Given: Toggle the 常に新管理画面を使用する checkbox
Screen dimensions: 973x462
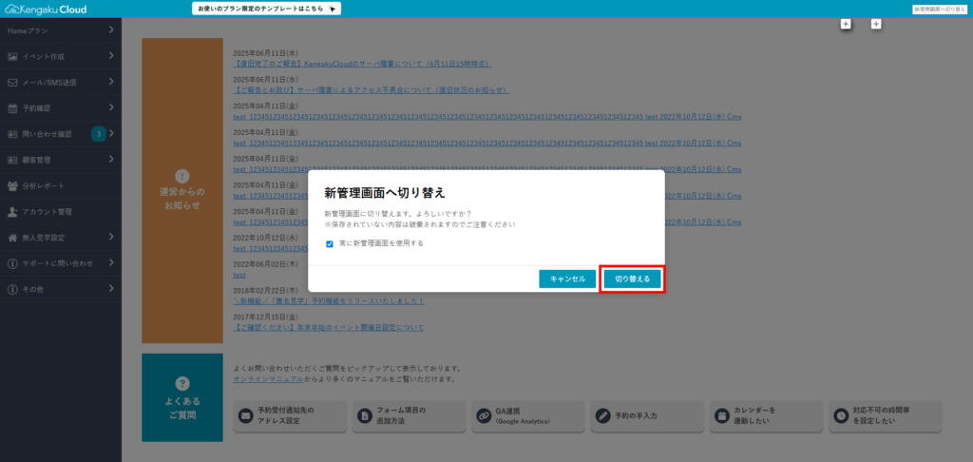Looking at the screenshot, I should click(x=330, y=243).
